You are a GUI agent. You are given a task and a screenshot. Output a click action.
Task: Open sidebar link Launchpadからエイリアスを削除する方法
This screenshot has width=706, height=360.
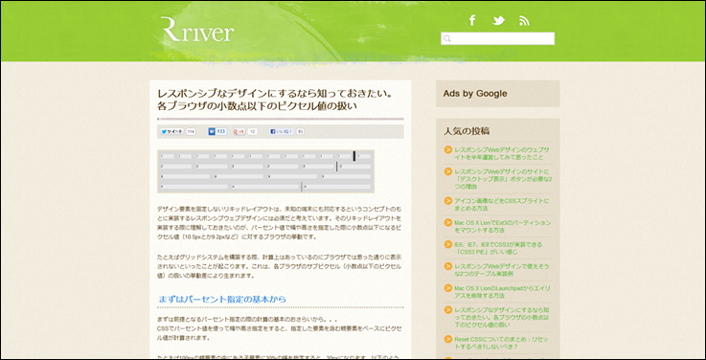503,292
